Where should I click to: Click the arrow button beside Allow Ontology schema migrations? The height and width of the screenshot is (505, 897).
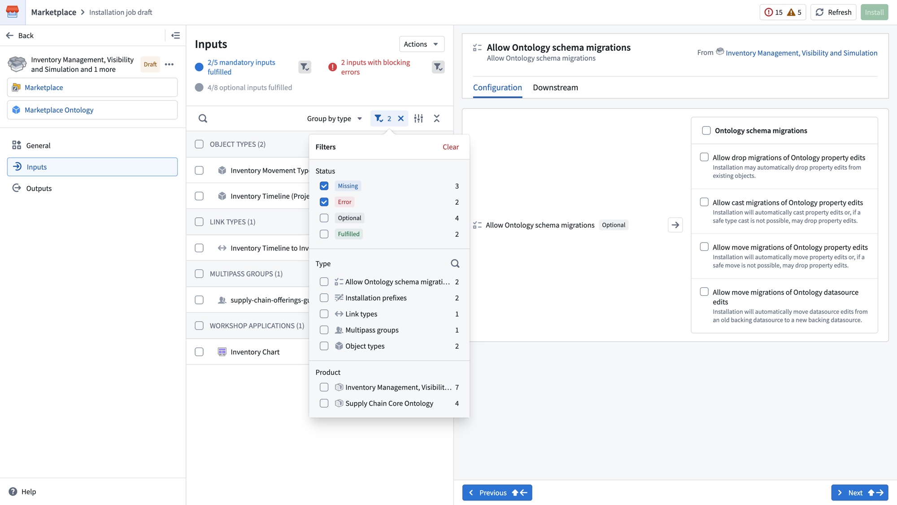click(x=675, y=225)
